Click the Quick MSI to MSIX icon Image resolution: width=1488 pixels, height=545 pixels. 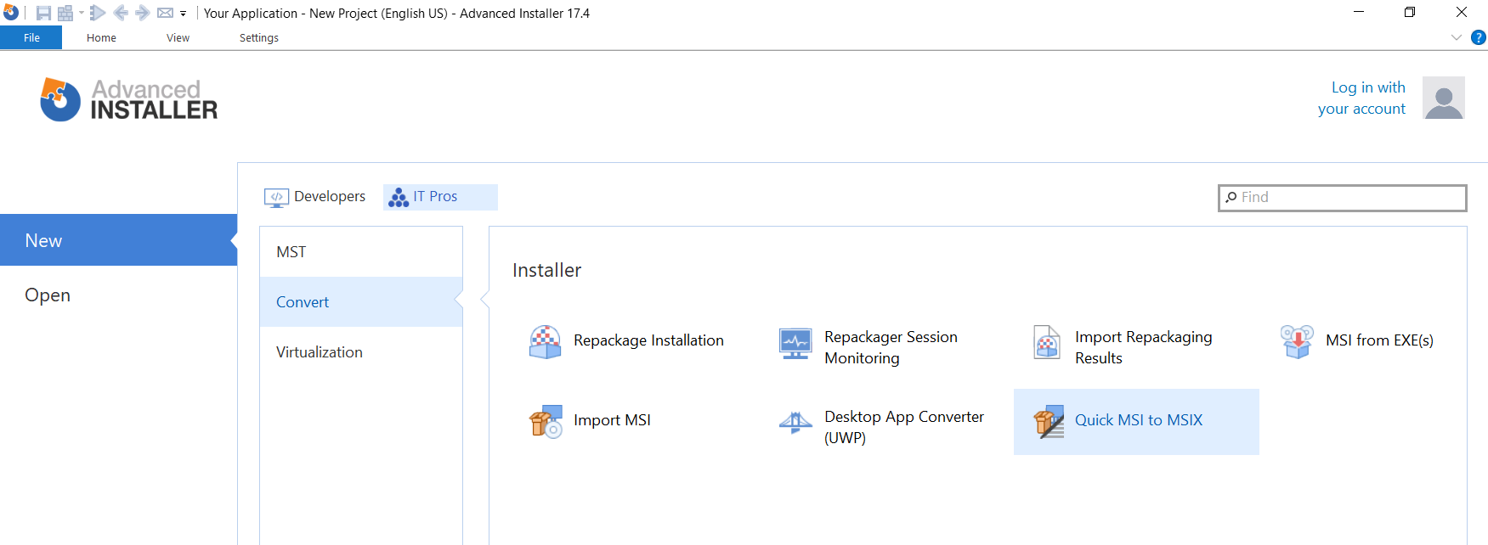1049,422
